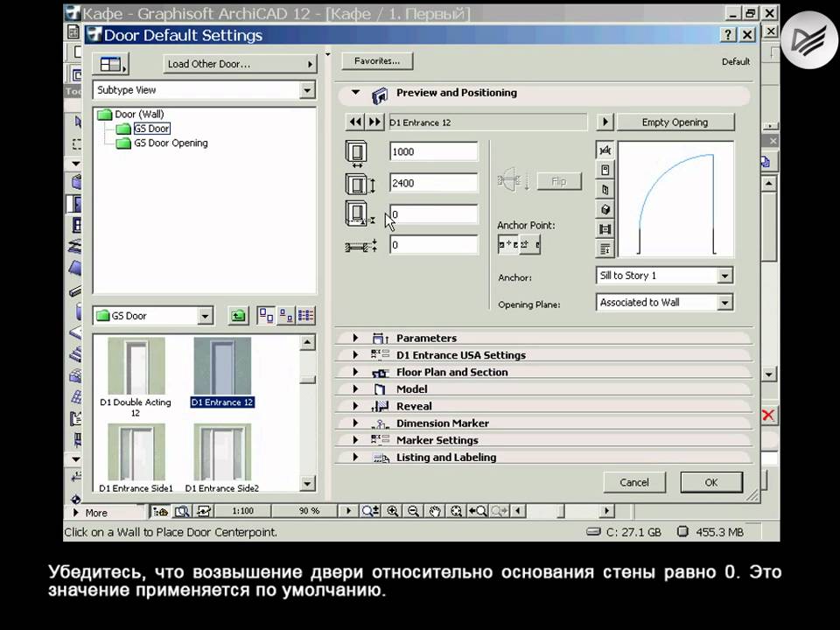Click the Empty Opening button
Screen dimensions: 840x630
click(x=675, y=122)
